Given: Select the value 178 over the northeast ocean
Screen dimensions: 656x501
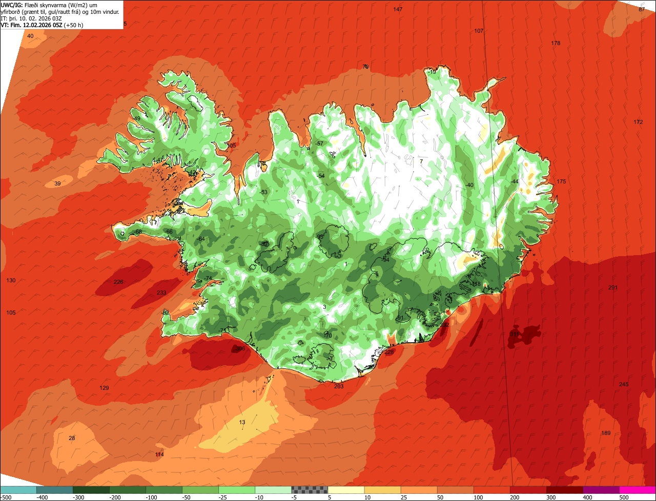Looking at the screenshot, I should click(556, 43).
